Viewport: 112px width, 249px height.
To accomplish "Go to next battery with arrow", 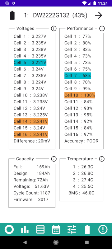I will (99, 15).
